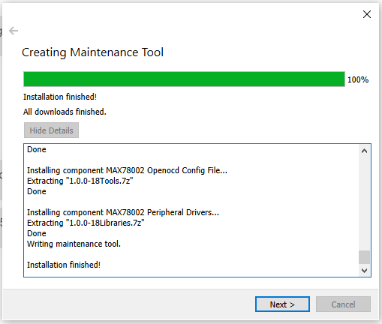The image size is (382, 324).
Task: Click the first 'Done' line in the log
Action: tap(37, 149)
